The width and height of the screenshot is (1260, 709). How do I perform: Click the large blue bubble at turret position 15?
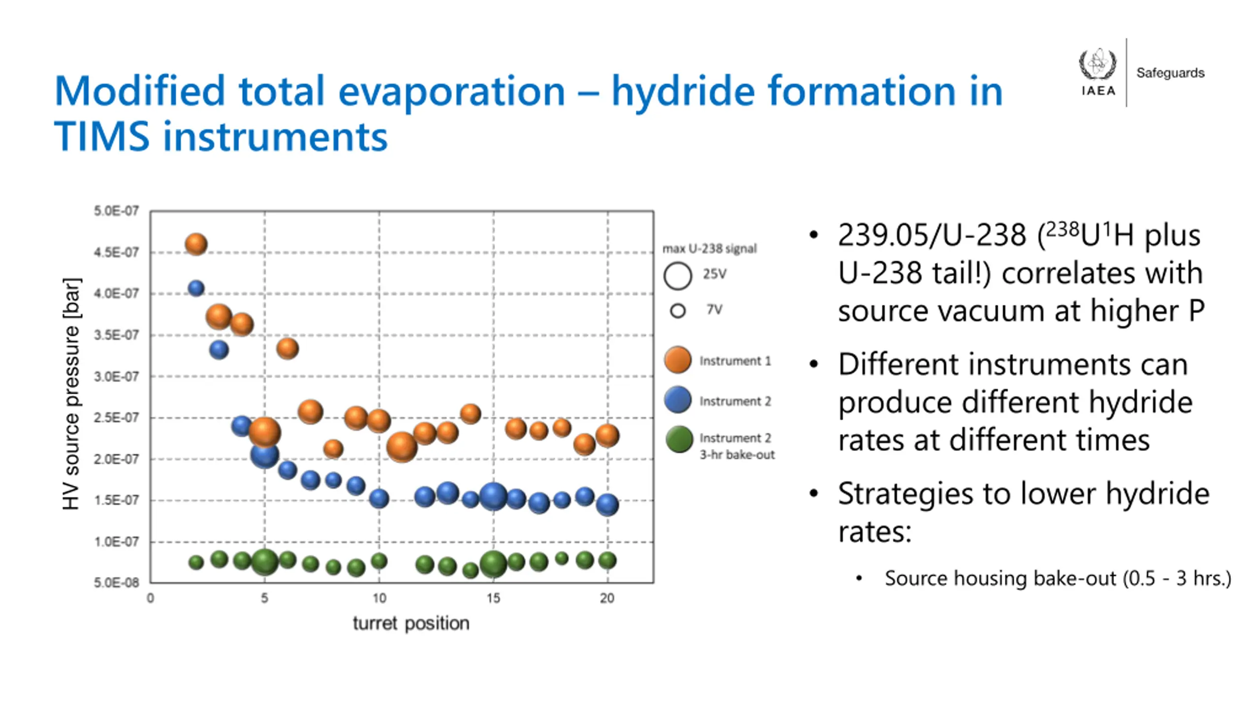pos(493,496)
